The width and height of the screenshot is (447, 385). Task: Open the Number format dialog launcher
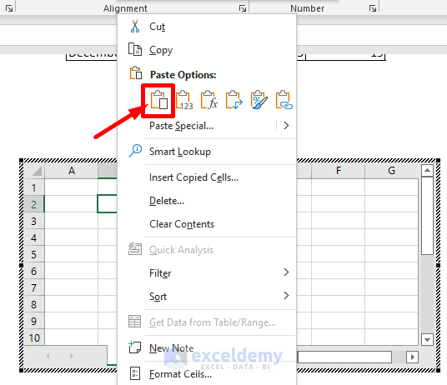click(x=373, y=8)
